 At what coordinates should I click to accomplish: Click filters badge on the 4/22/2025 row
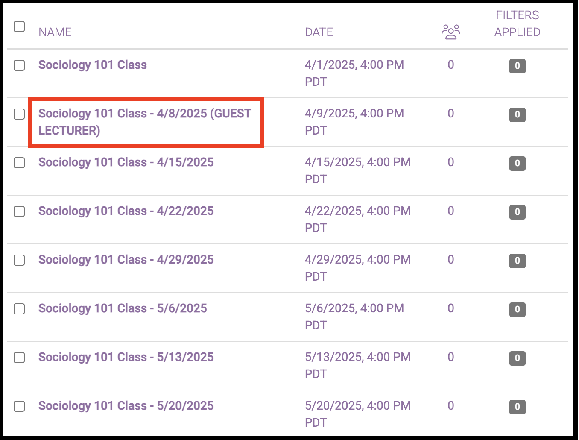[x=517, y=212]
